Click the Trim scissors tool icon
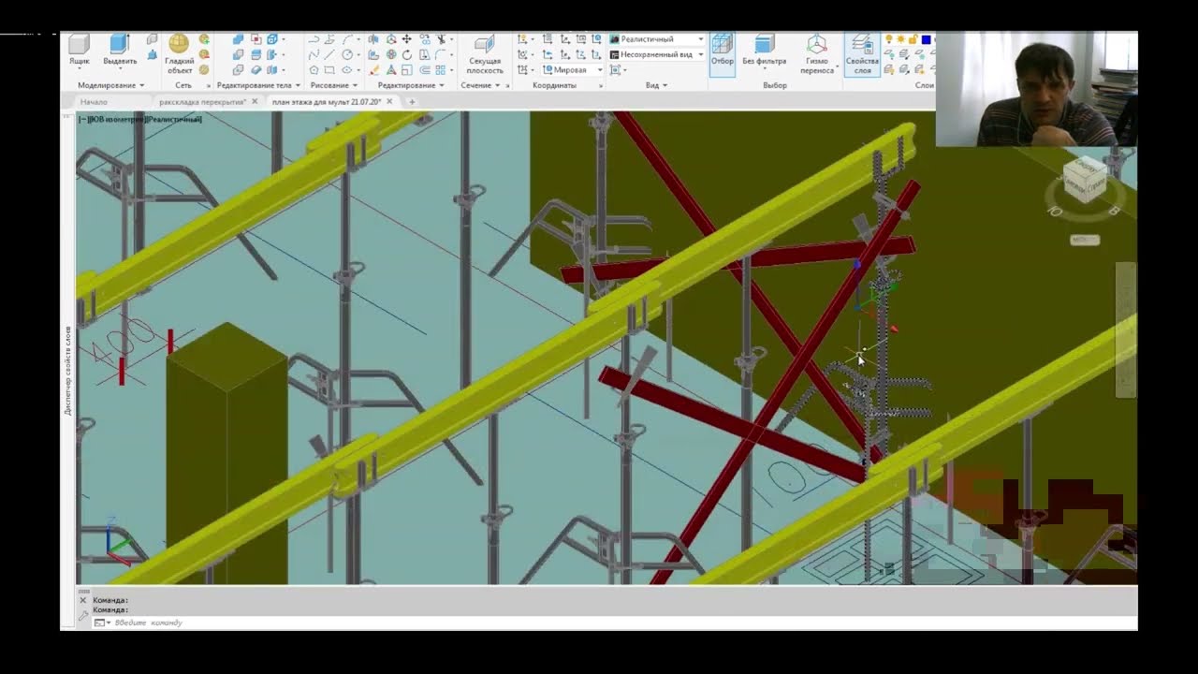 click(x=441, y=39)
